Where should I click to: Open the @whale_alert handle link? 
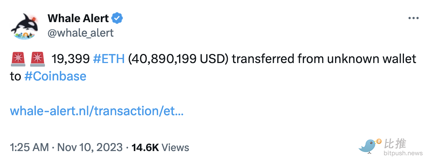coord(80,33)
